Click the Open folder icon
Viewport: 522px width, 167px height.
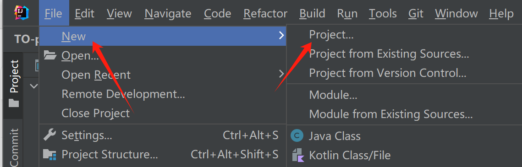pyautogui.click(x=50, y=55)
